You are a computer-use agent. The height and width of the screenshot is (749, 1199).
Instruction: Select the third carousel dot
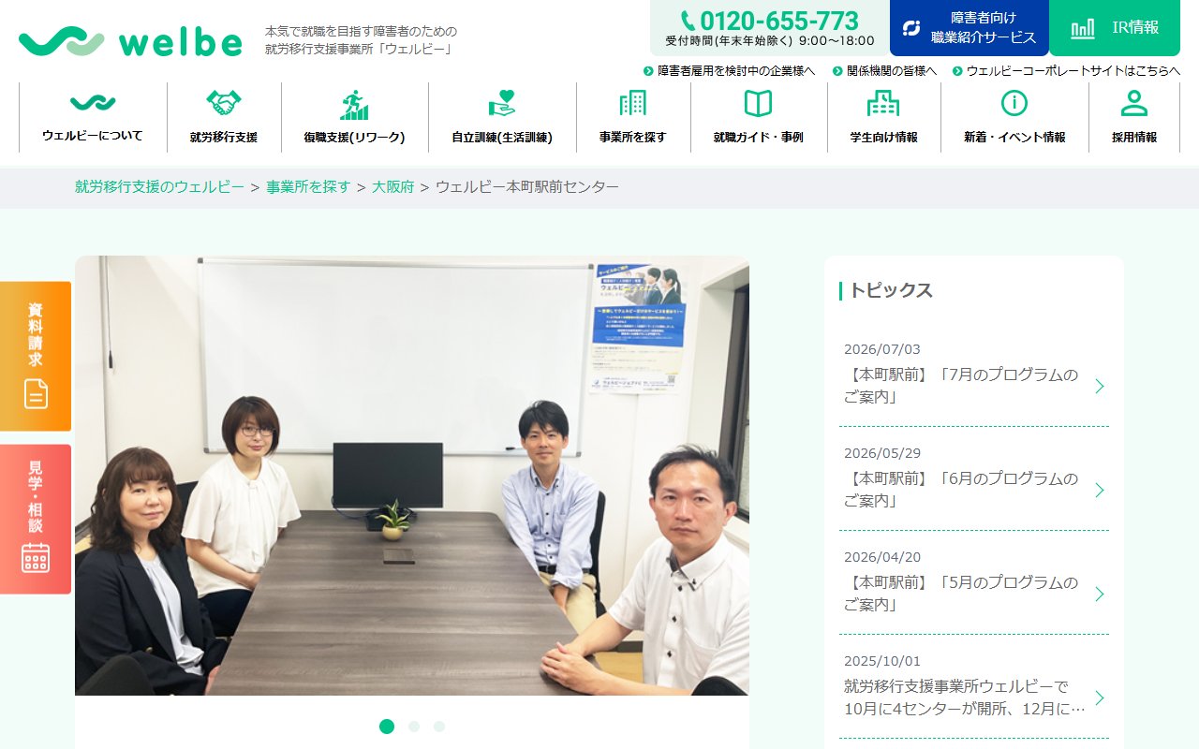click(x=439, y=727)
